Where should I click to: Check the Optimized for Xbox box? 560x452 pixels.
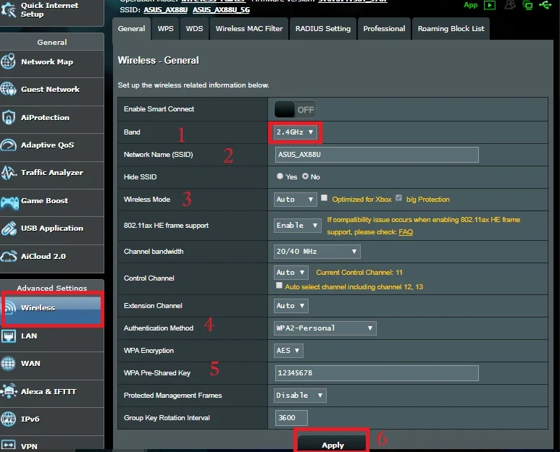(x=325, y=199)
